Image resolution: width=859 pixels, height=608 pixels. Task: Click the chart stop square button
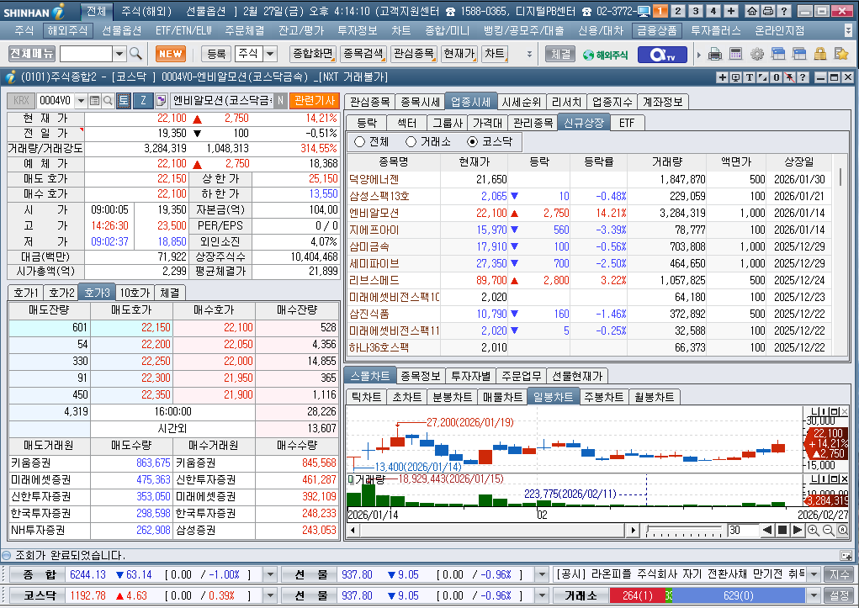782,531
